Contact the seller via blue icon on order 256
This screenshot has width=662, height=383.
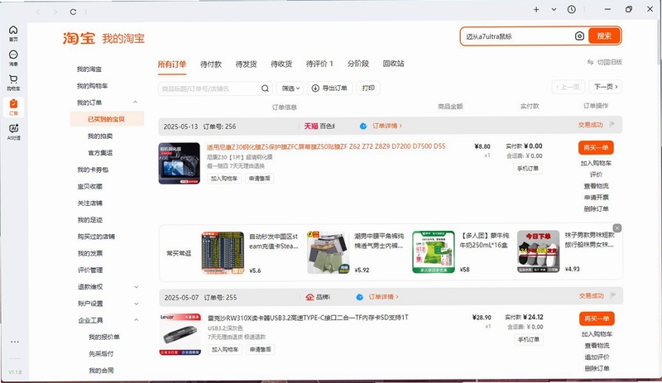click(x=363, y=126)
